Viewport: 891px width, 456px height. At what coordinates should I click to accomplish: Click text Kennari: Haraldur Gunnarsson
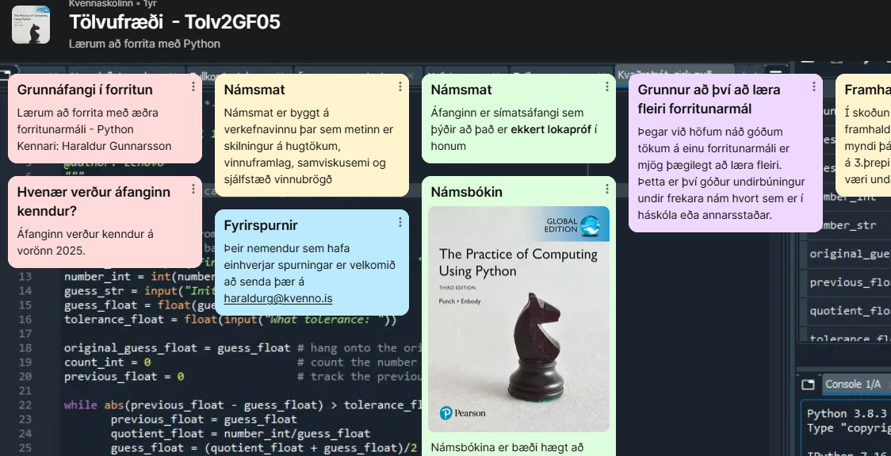coord(94,146)
